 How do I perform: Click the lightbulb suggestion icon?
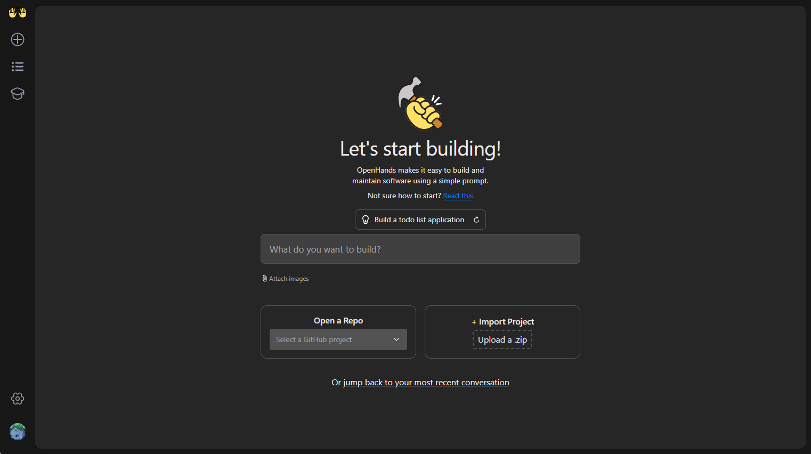coord(366,220)
